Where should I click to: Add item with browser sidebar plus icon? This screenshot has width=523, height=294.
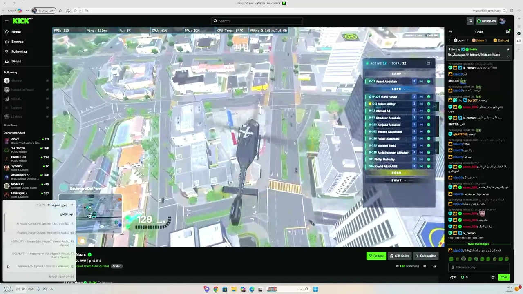(x=519, y=49)
